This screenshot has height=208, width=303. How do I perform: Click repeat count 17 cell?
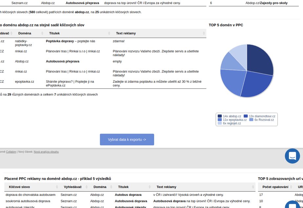pos(261,195)
